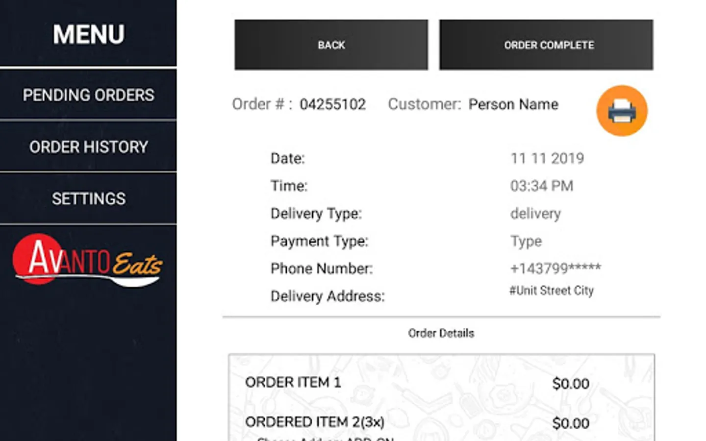
Task: Click the MENU header in sidebar
Action: [x=88, y=34]
